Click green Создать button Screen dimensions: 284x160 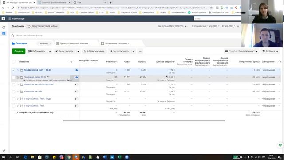coord(19,52)
